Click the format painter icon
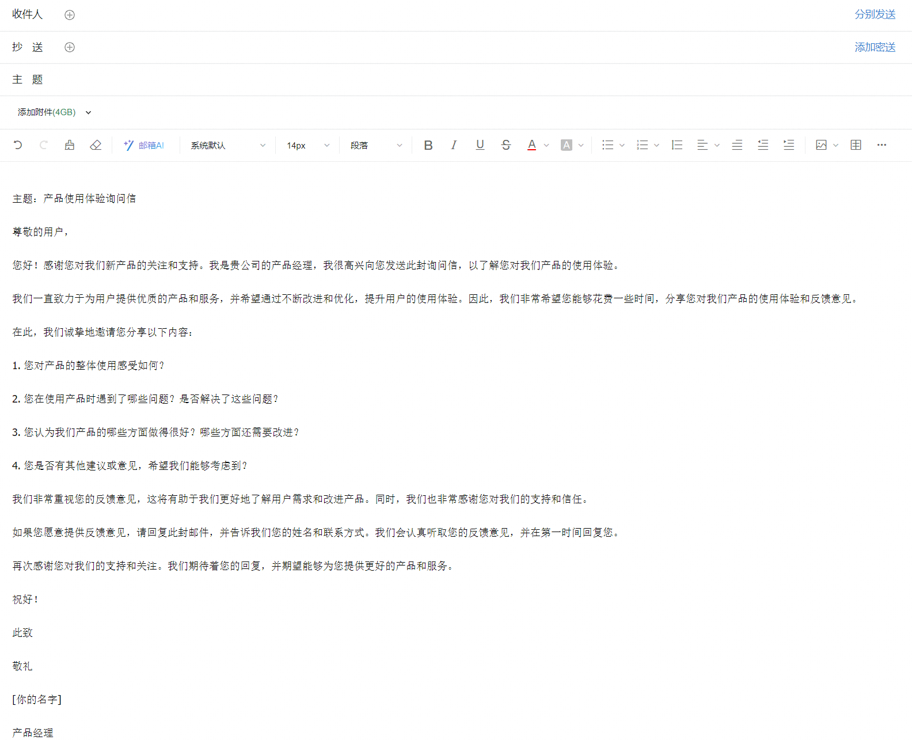Image resolution: width=912 pixels, height=740 pixels. [70, 145]
